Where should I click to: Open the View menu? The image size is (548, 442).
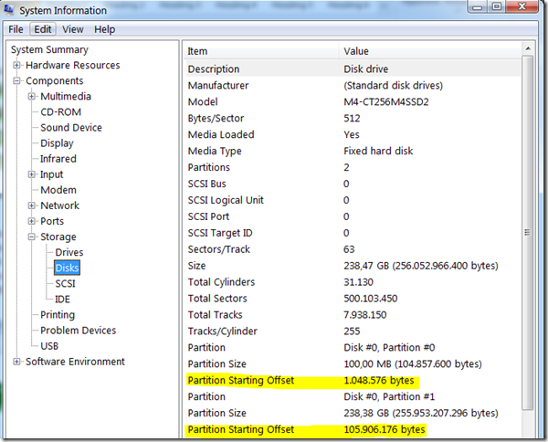[73, 29]
